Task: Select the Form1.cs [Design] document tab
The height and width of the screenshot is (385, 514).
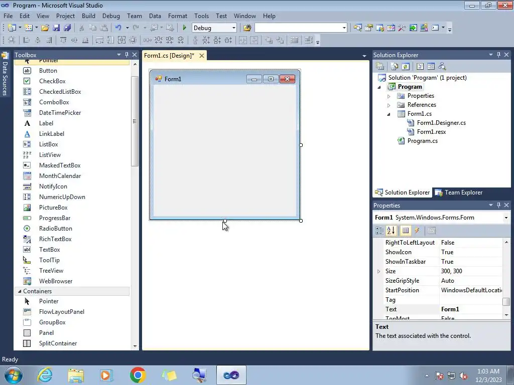Action: [169, 55]
